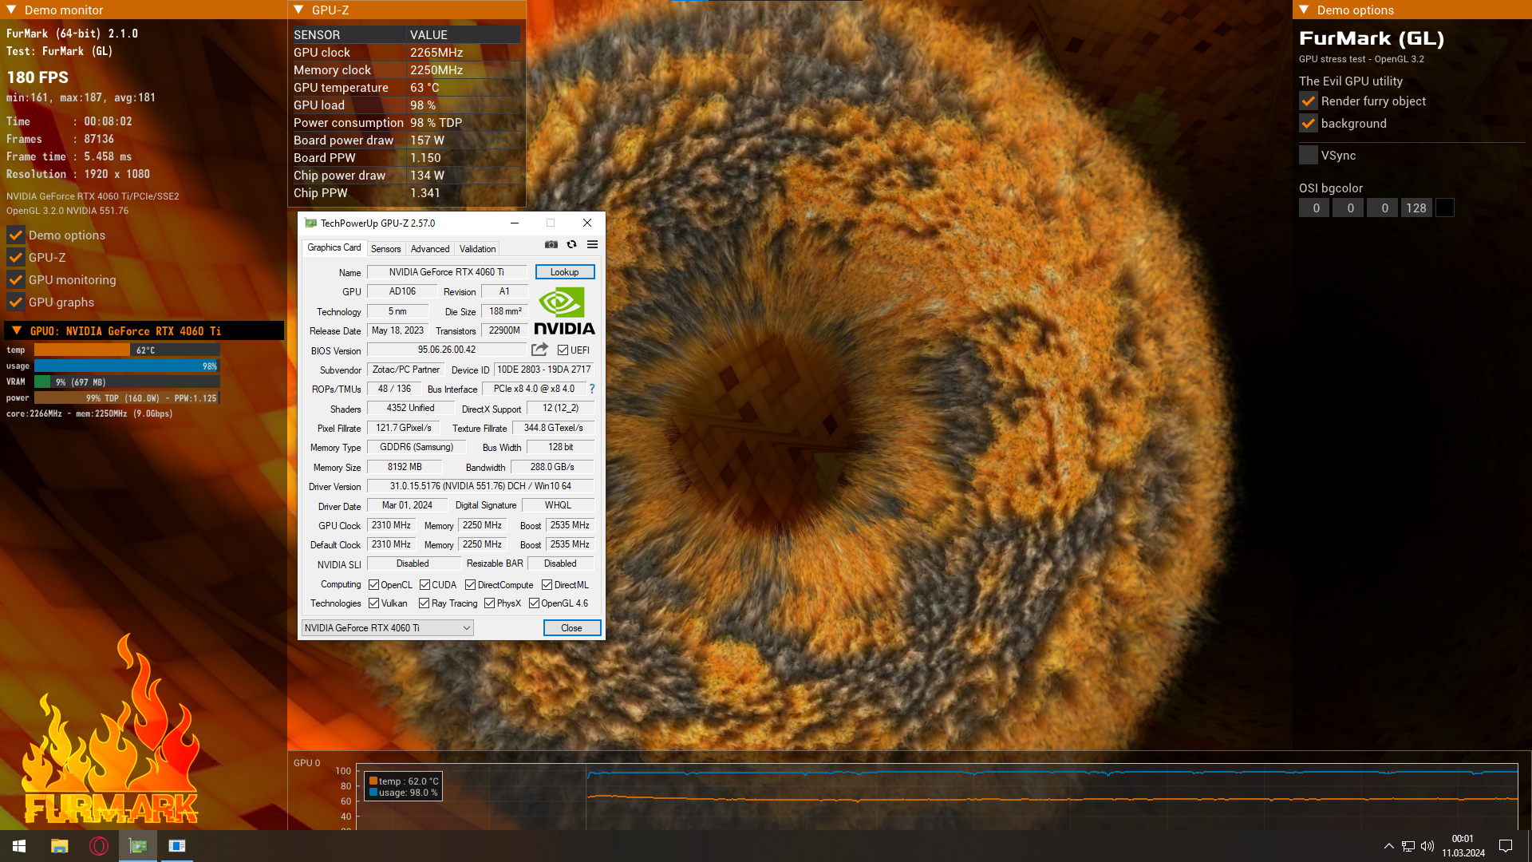Click the black OSI bgcolor swatch
The height and width of the screenshot is (862, 1532).
point(1444,208)
